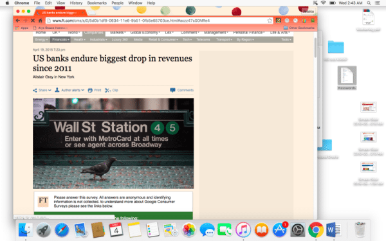Image resolution: width=386 pixels, height=241 pixels.
Task: Stop loading the page with the X button
Action: [x=33, y=21]
